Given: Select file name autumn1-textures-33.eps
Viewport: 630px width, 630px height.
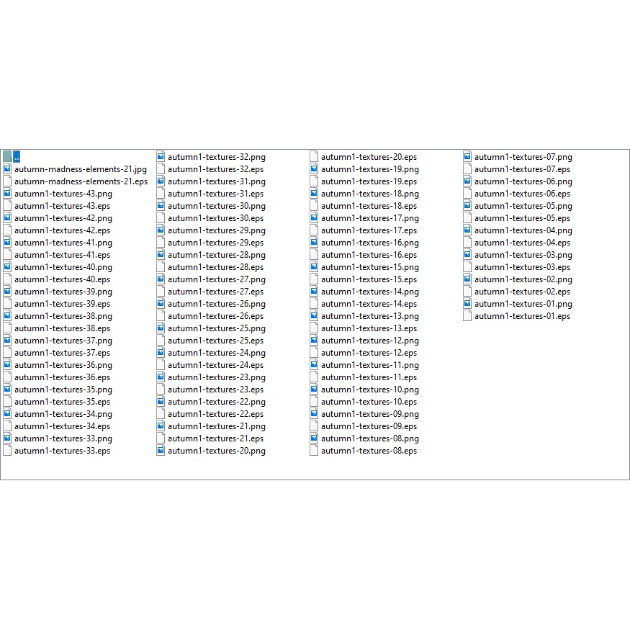Looking at the screenshot, I should 62,451.
